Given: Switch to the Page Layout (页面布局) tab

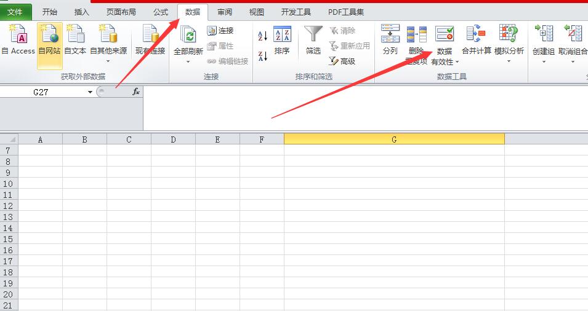Looking at the screenshot, I should click(121, 12).
